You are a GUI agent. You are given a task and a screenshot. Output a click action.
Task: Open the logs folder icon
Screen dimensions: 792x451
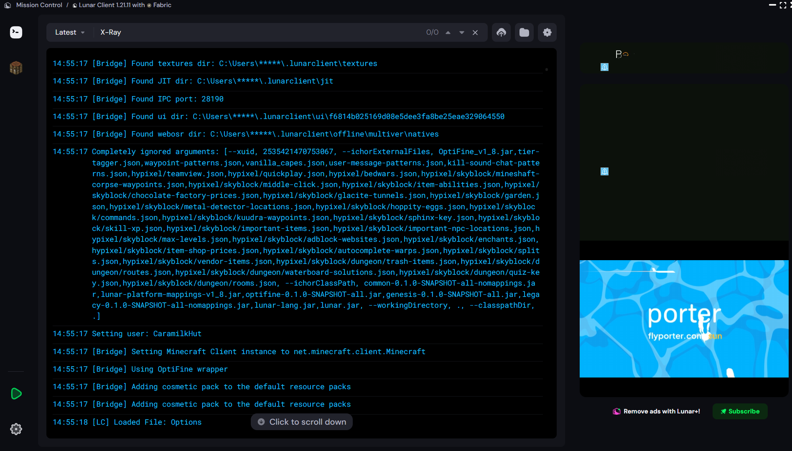point(524,33)
